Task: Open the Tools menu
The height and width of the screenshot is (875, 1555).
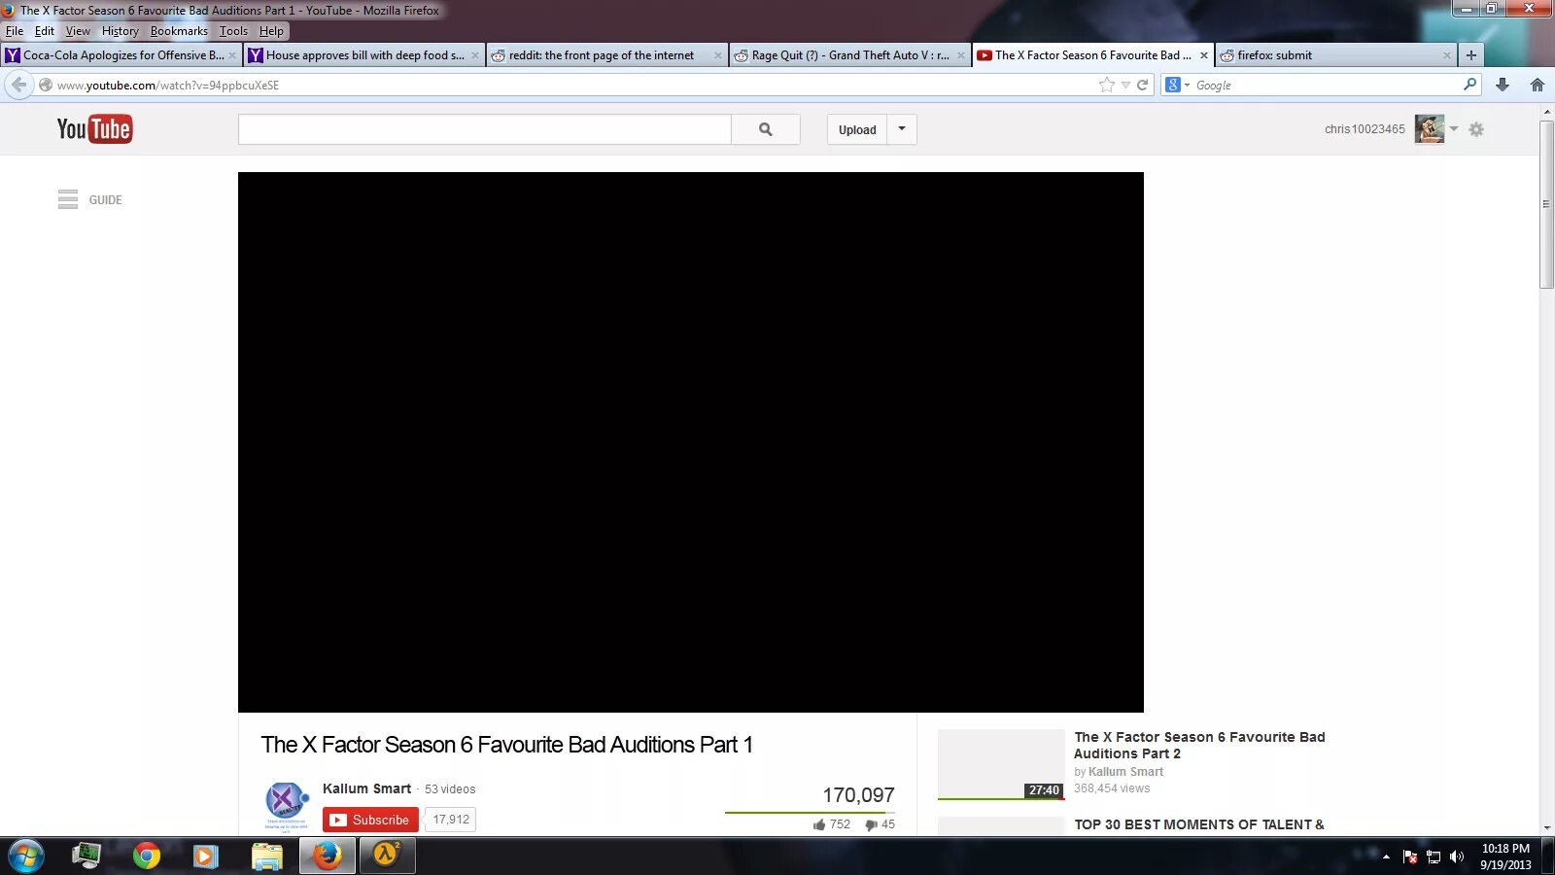Action: coord(233,31)
